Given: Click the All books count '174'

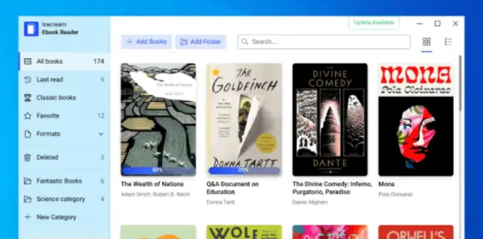Looking at the screenshot, I should (99, 61).
